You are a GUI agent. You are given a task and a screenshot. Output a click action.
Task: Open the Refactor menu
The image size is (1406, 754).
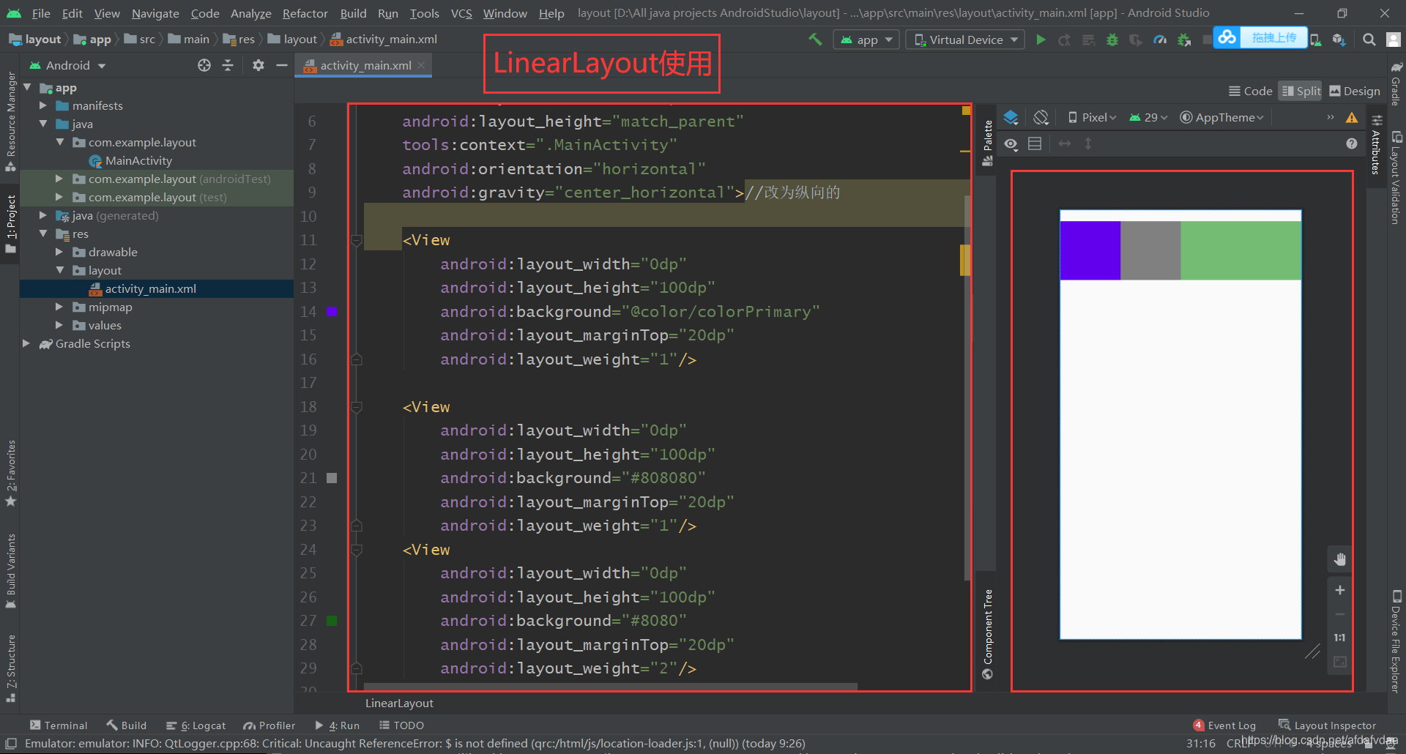pyautogui.click(x=305, y=13)
